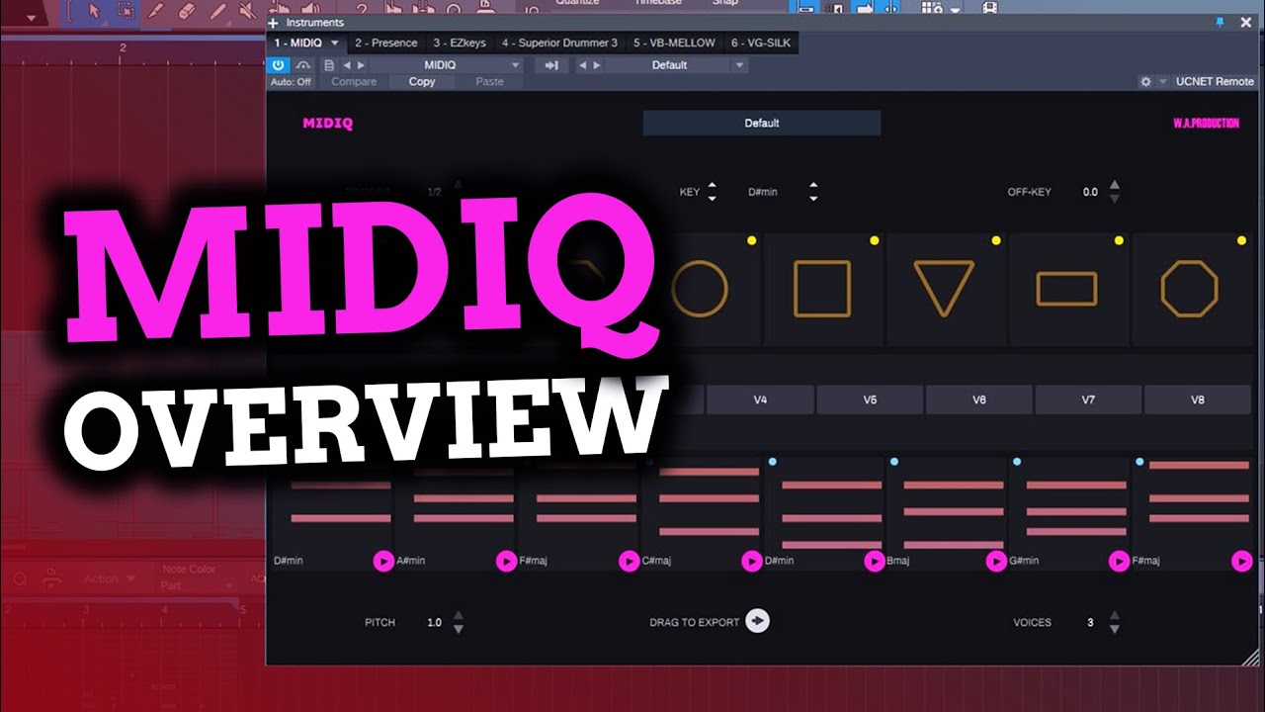
Task: Click the UCNET Remote label
Action: tap(1215, 81)
